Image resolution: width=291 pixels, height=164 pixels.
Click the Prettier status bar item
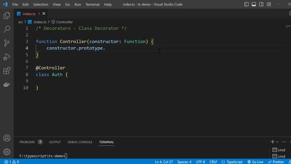276,162
